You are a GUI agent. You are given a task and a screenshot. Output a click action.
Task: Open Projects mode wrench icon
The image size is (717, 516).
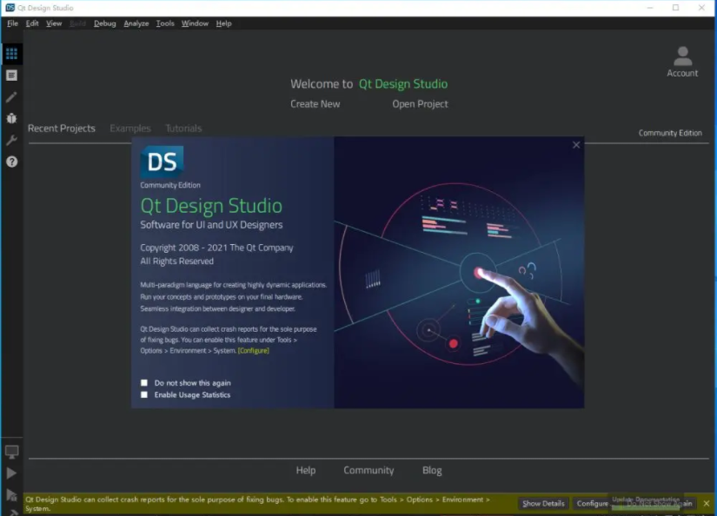(11, 140)
